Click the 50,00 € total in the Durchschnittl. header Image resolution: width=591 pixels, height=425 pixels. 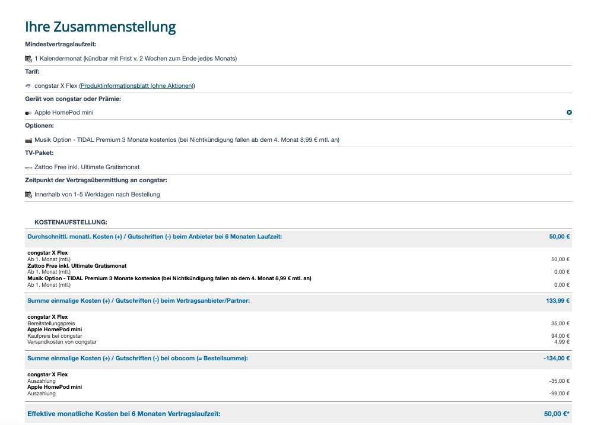[560, 236]
